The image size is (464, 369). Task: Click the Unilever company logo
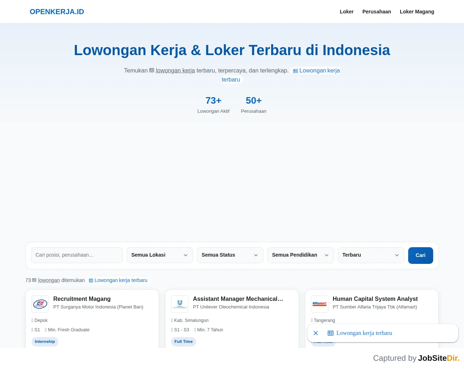(x=180, y=304)
